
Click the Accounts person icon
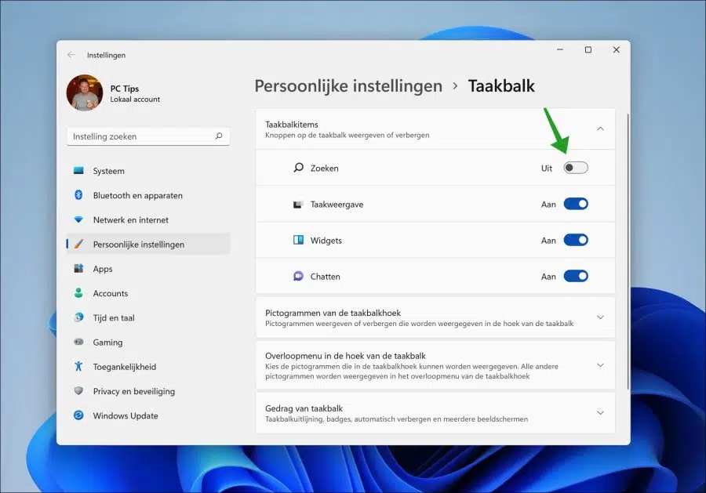coord(78,293)
